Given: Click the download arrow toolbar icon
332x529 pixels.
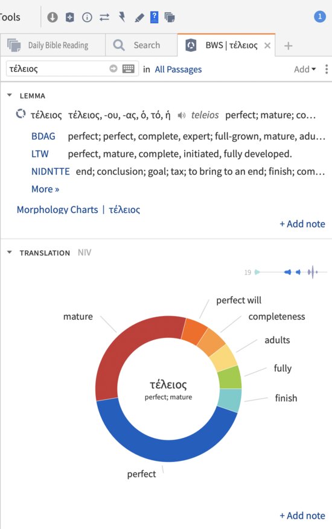Looking at the screenshot, I should click(x=53, y=17).
